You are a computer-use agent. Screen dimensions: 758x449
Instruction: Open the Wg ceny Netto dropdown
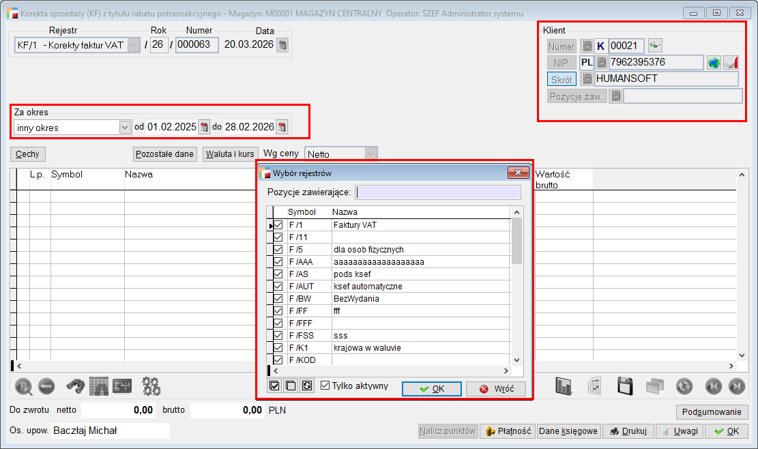click(x=370, y=154)
